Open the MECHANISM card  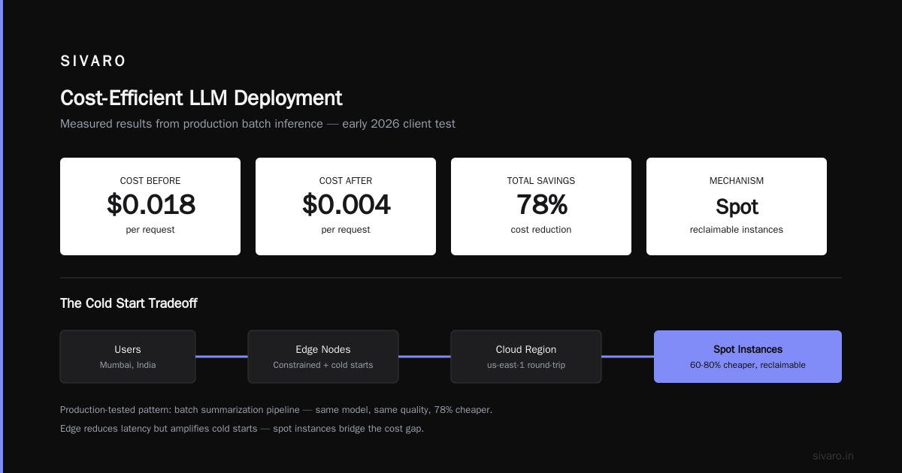coord(737,206)
